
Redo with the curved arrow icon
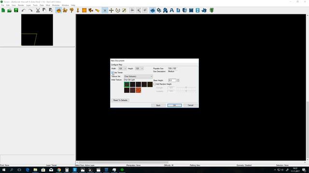(x=30, y=11)
